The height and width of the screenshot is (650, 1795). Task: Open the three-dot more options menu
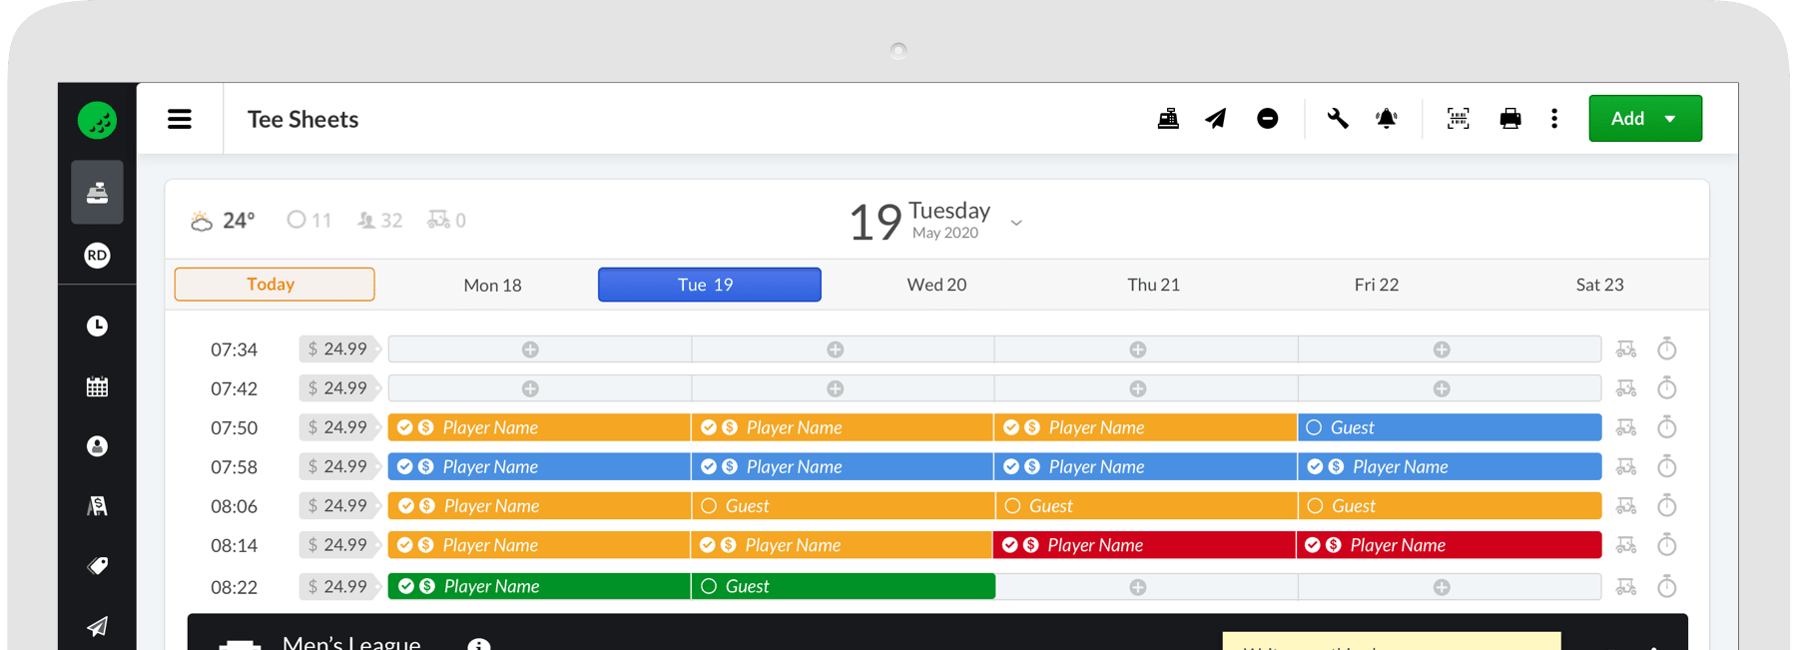tap(1554, 119)
